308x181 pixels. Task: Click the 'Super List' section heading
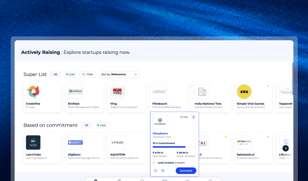35,74
